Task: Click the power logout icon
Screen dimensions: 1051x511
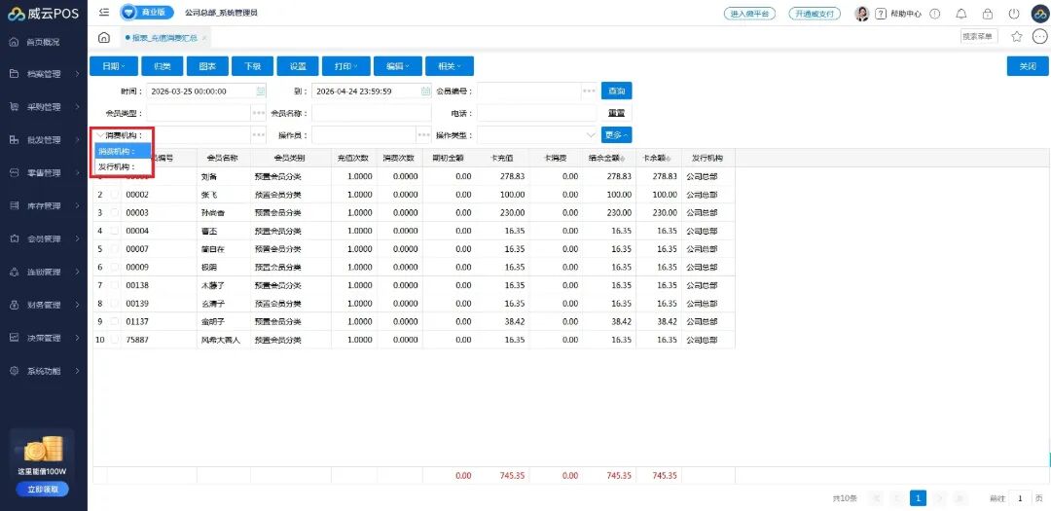Action: (1013, 14)
